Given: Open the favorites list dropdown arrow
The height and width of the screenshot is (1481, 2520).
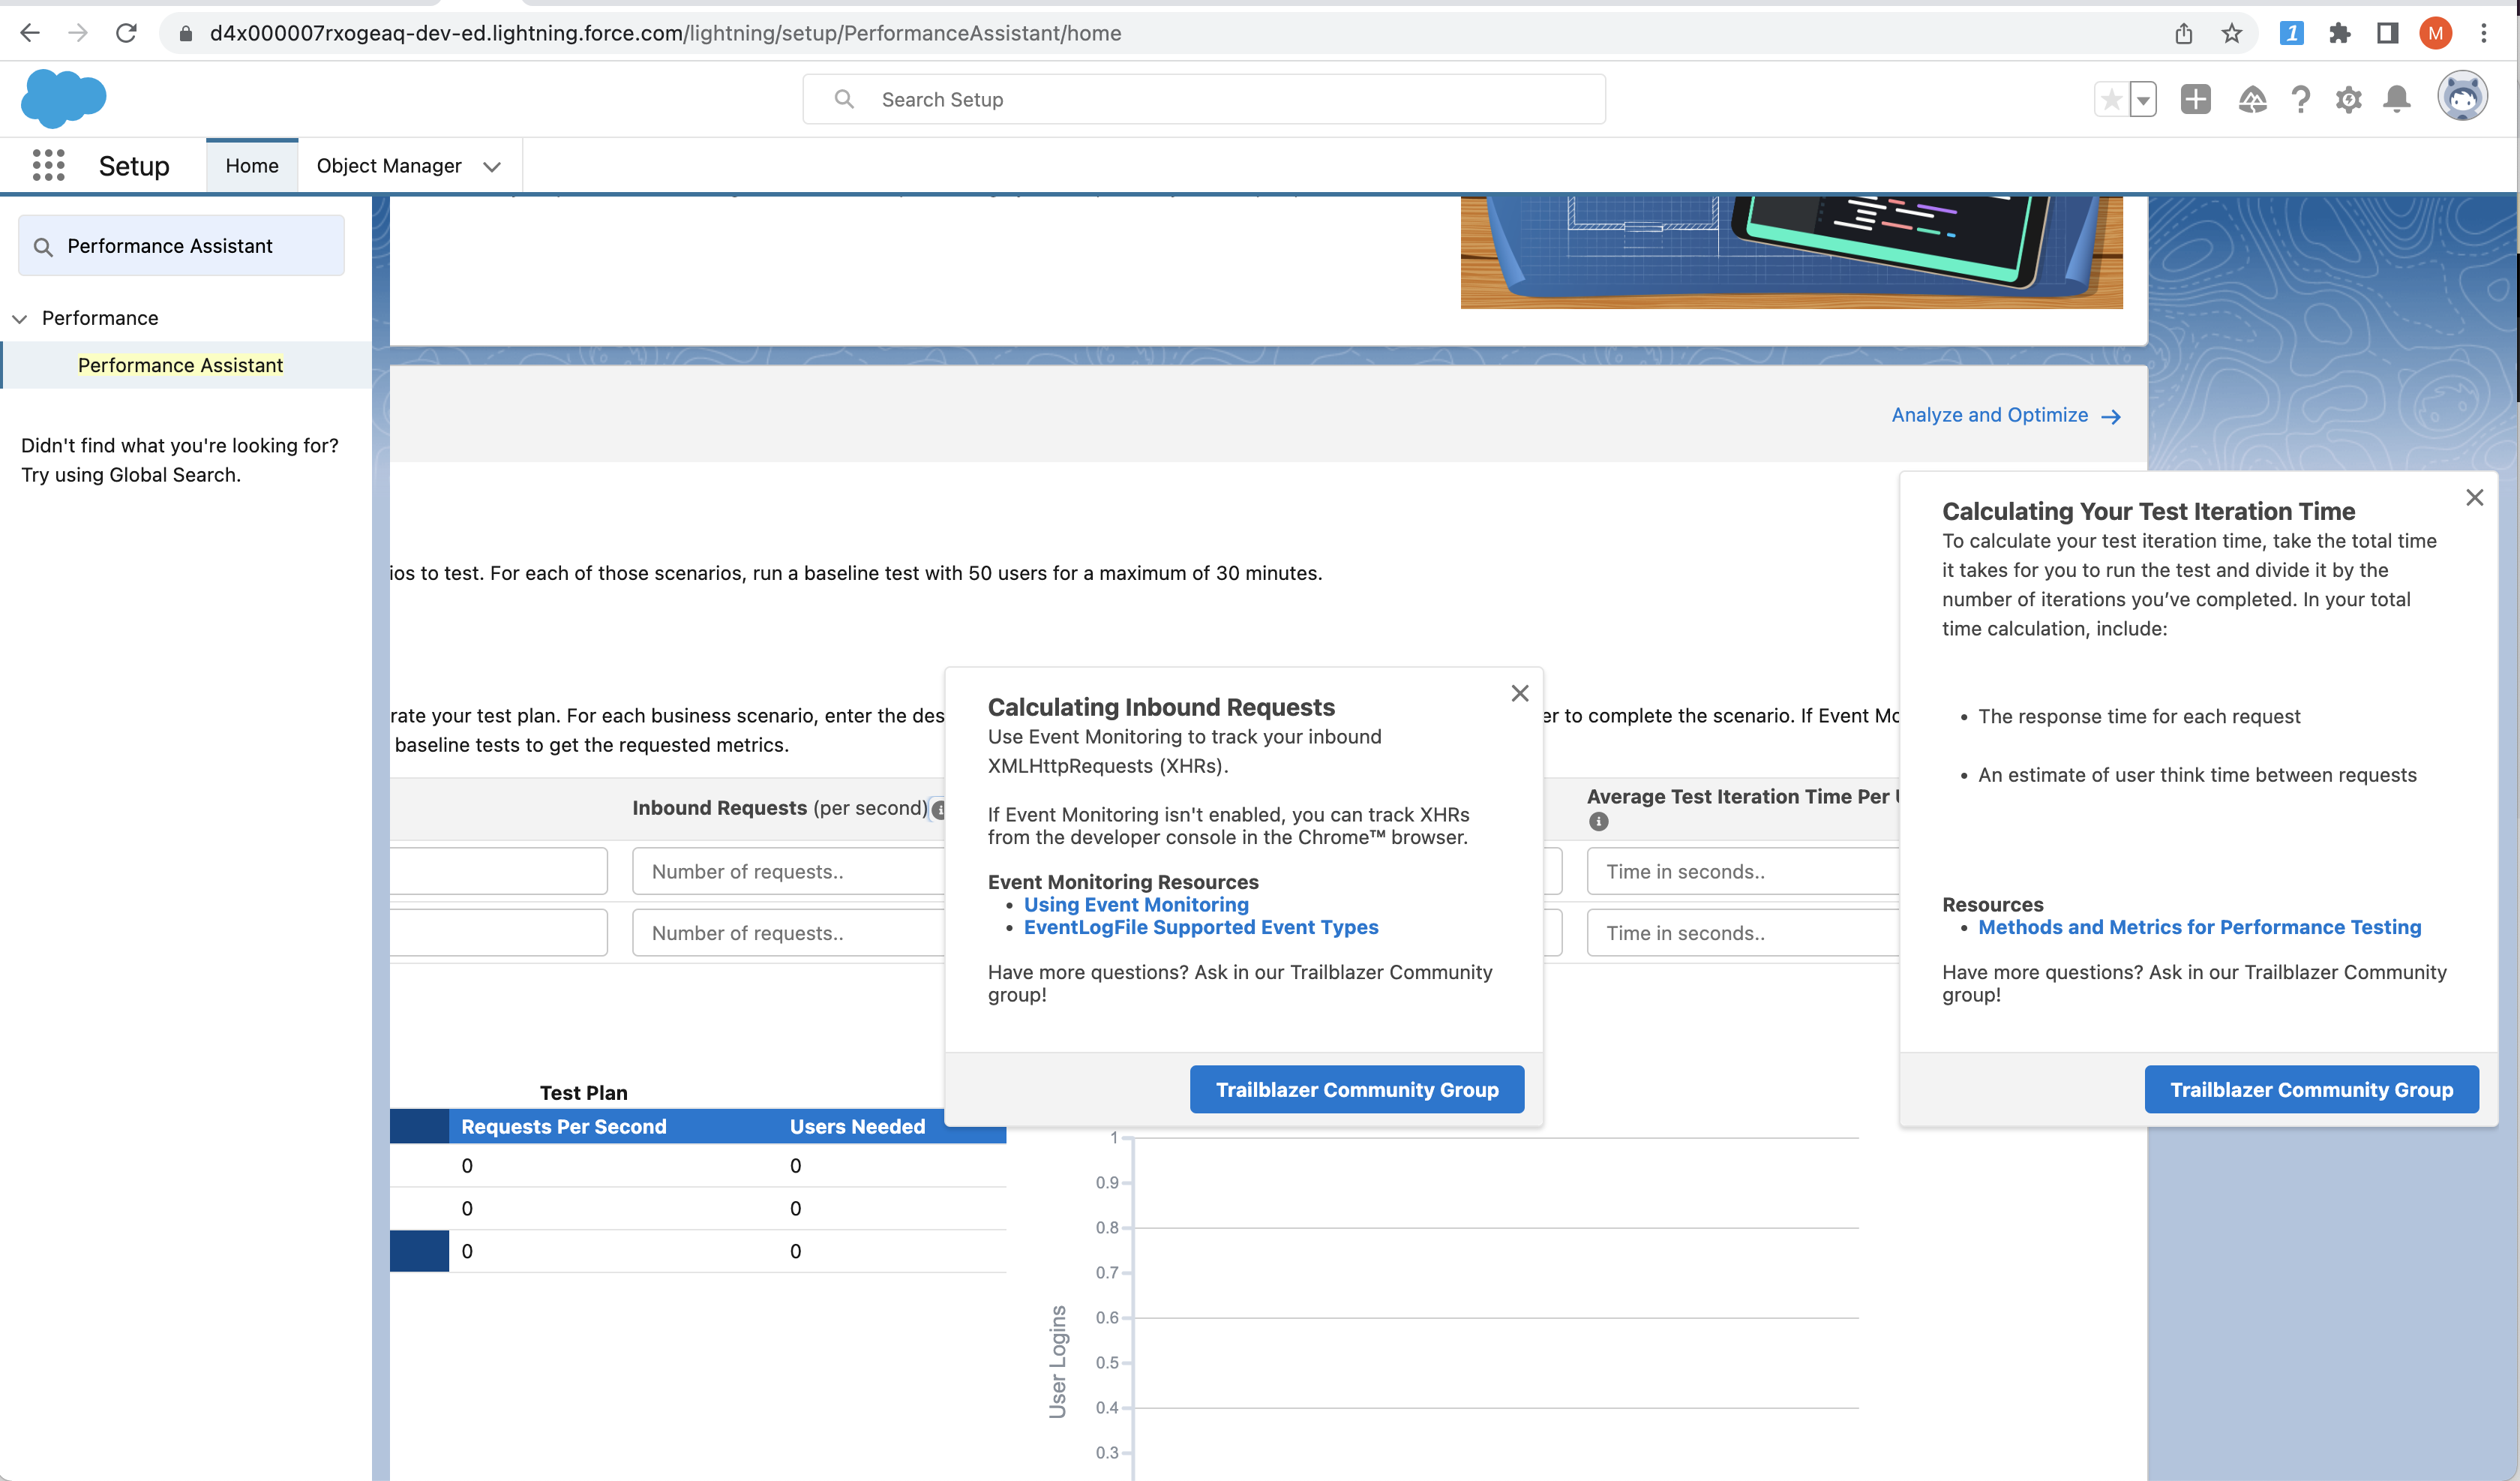Looking at the screenshot, I should click(2143, 100).
